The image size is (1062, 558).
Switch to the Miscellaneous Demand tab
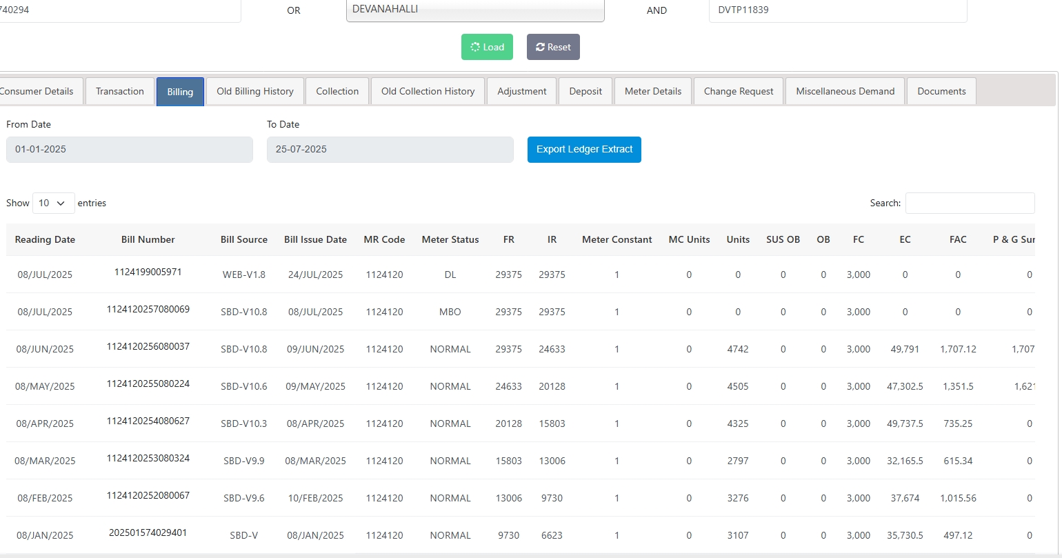pyautogui.click(x=845, y=91)
